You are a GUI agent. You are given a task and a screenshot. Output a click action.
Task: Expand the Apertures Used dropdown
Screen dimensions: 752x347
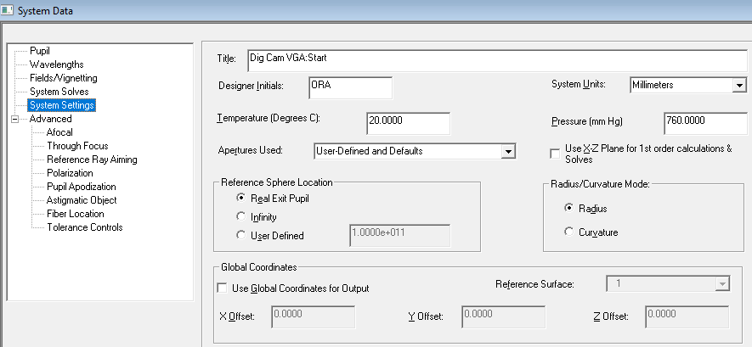click(508, 152)
